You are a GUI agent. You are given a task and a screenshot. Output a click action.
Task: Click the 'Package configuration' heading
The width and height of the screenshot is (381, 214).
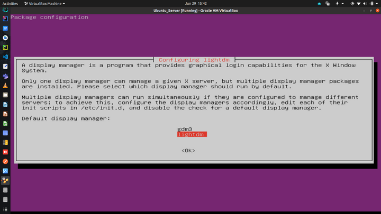click(x=49, y=17)
